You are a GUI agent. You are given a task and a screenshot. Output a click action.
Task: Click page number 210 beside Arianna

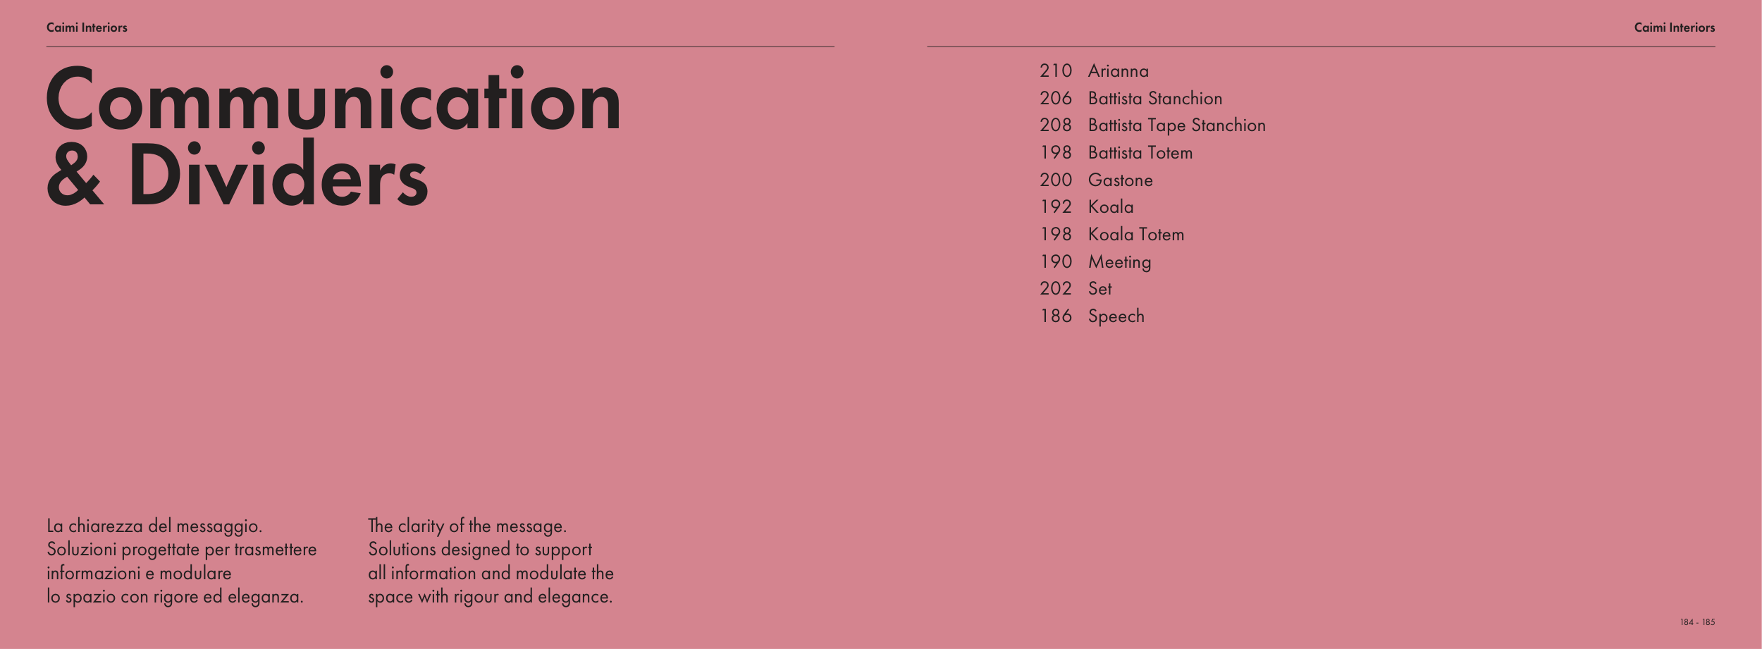(x=1055, y=71)
